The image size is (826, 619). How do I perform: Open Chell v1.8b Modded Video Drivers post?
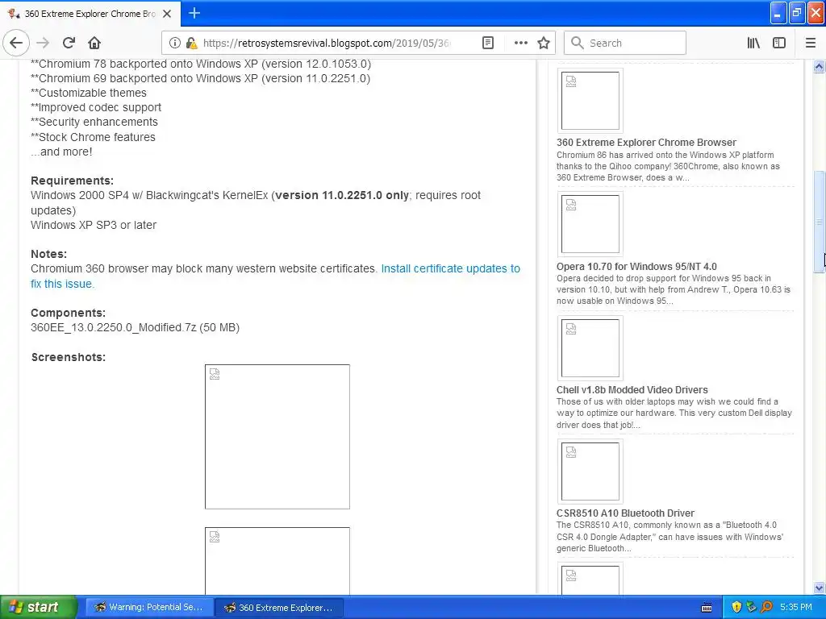tap(632, 389)
